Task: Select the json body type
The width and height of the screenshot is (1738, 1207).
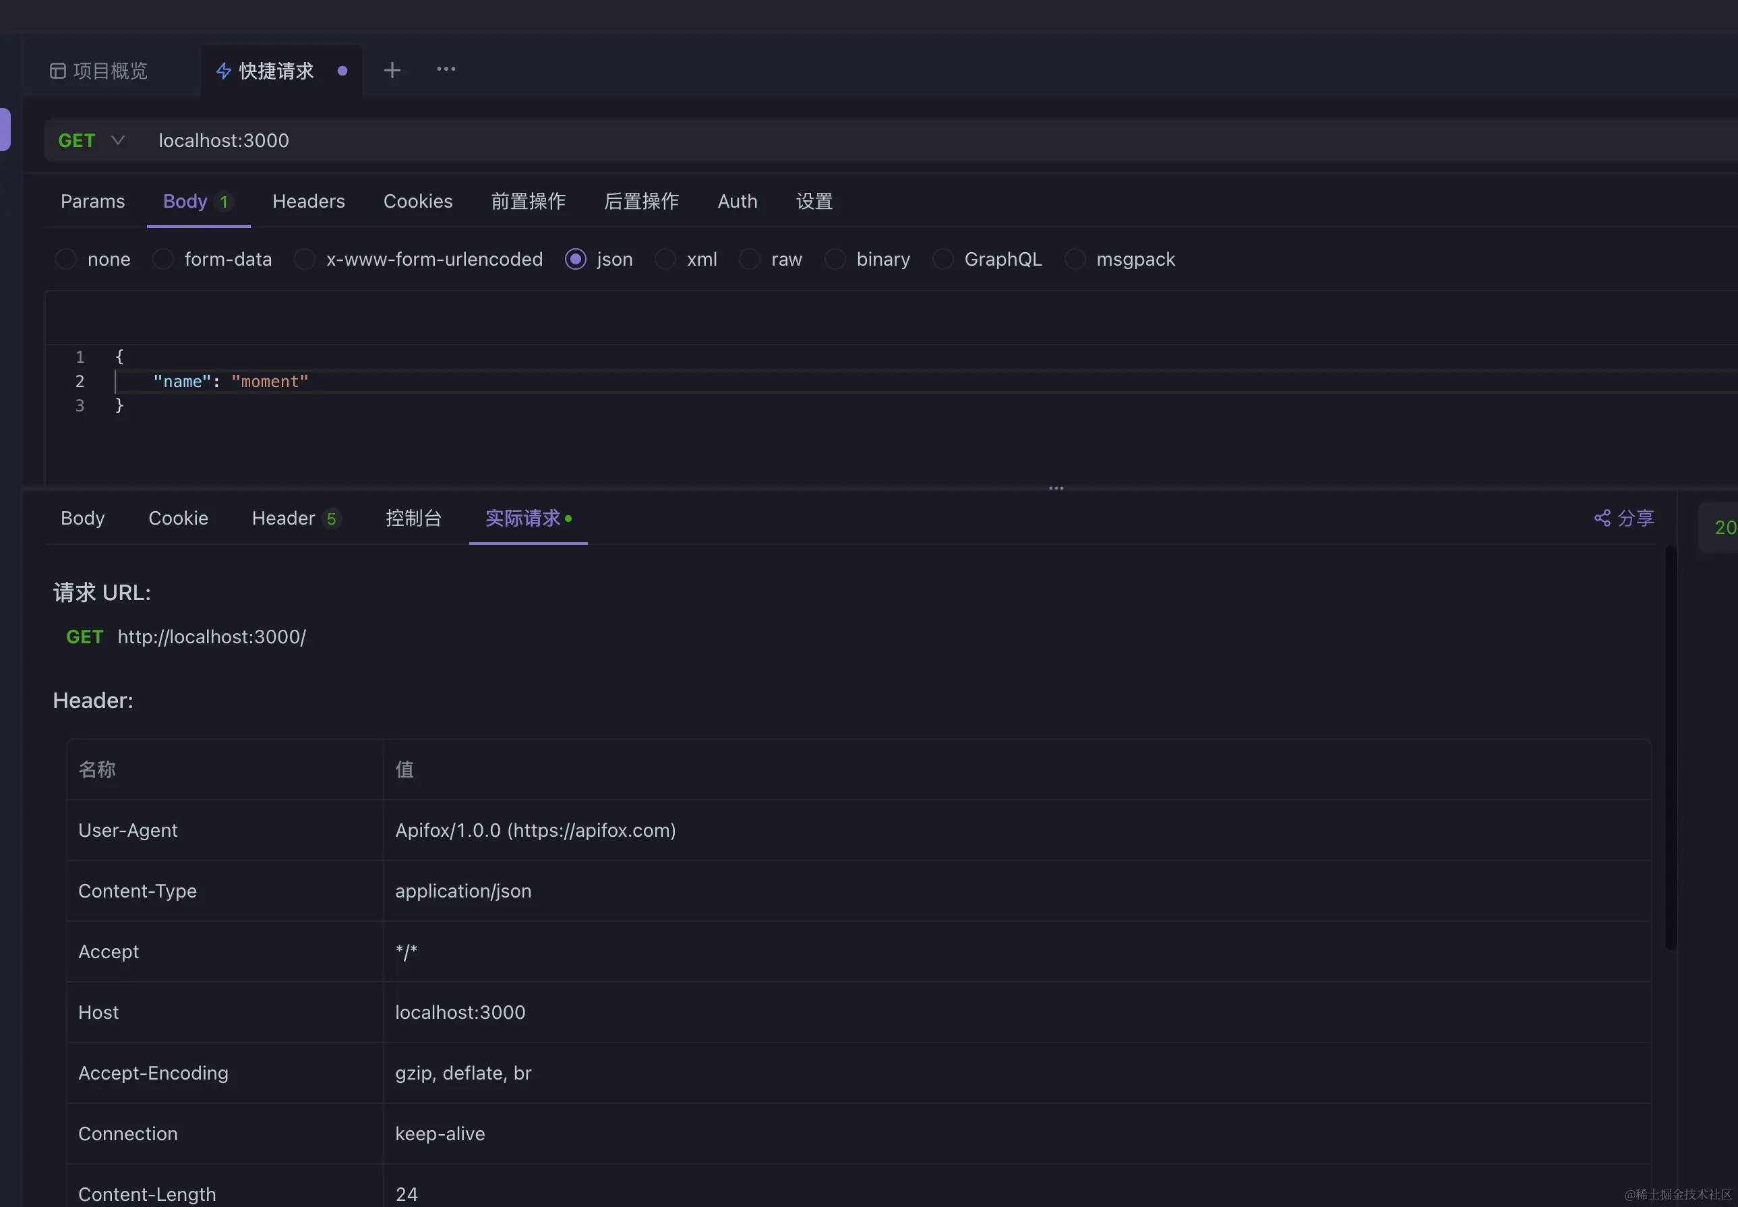Action: pos(599,260)
